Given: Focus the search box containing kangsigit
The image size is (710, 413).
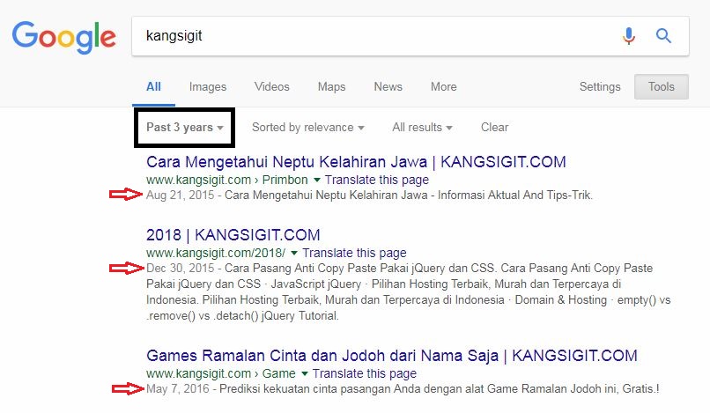Looking at the screenshot, I should click(x=410, y=36).
